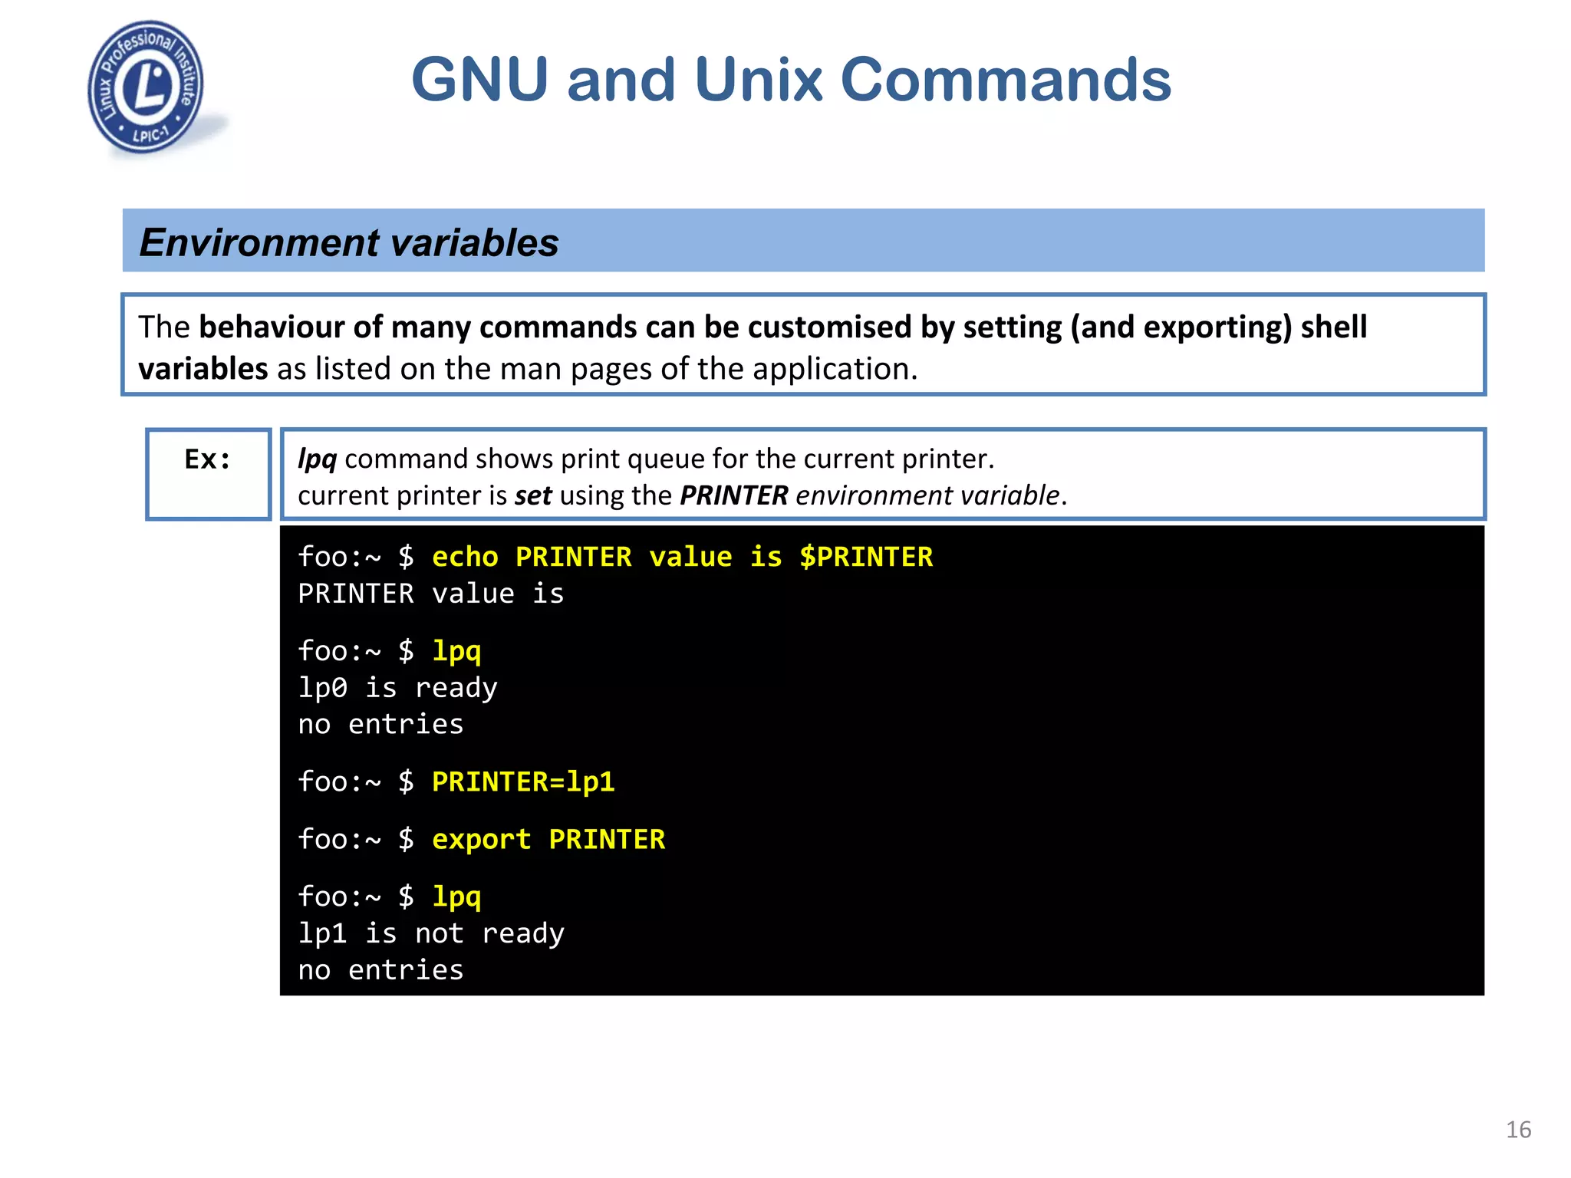The image size is (1571, 1178).
Task: Click the 'echo PRINTER value is $PRINTER' command
Action: (682, 557)
